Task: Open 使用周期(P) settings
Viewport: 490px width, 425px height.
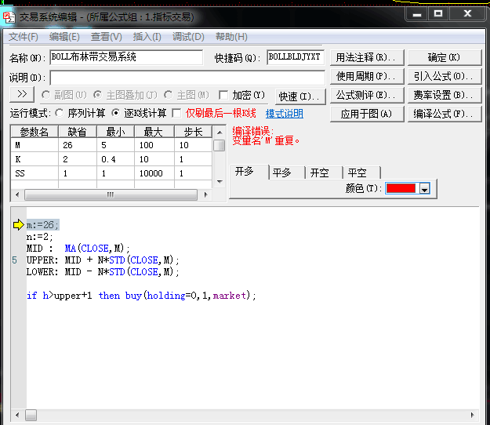Action: (x=367, y=76)
